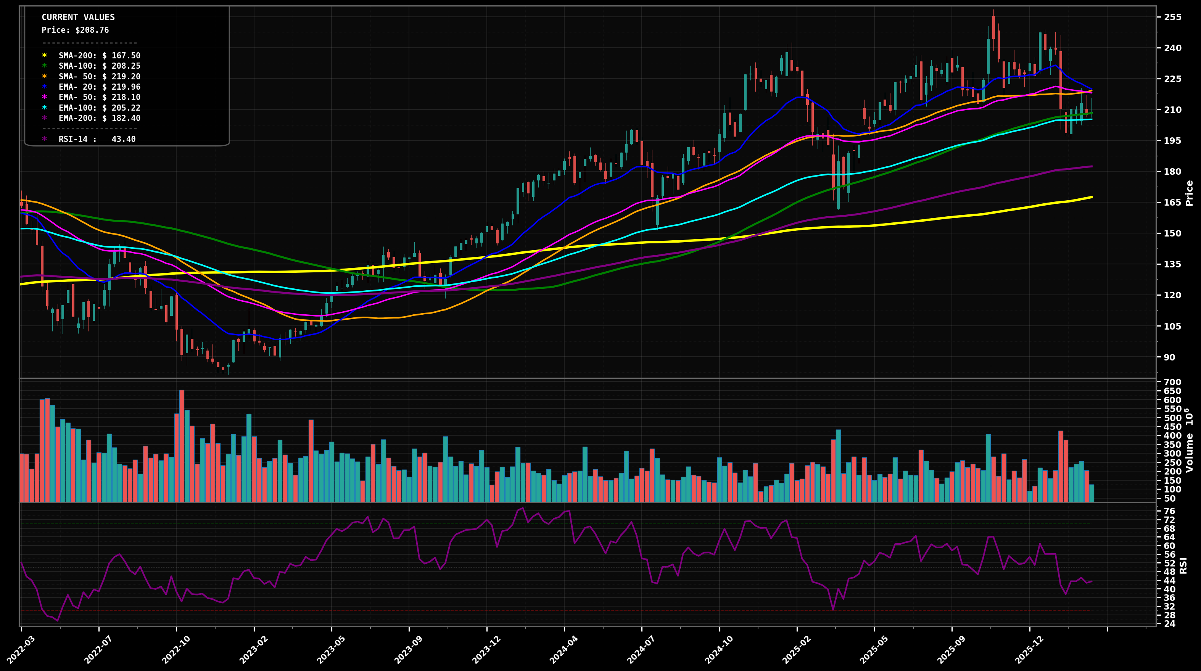Click the blue EMA-20 legend marker
This screenshot has height=671, width=1201.
point(44,87)
